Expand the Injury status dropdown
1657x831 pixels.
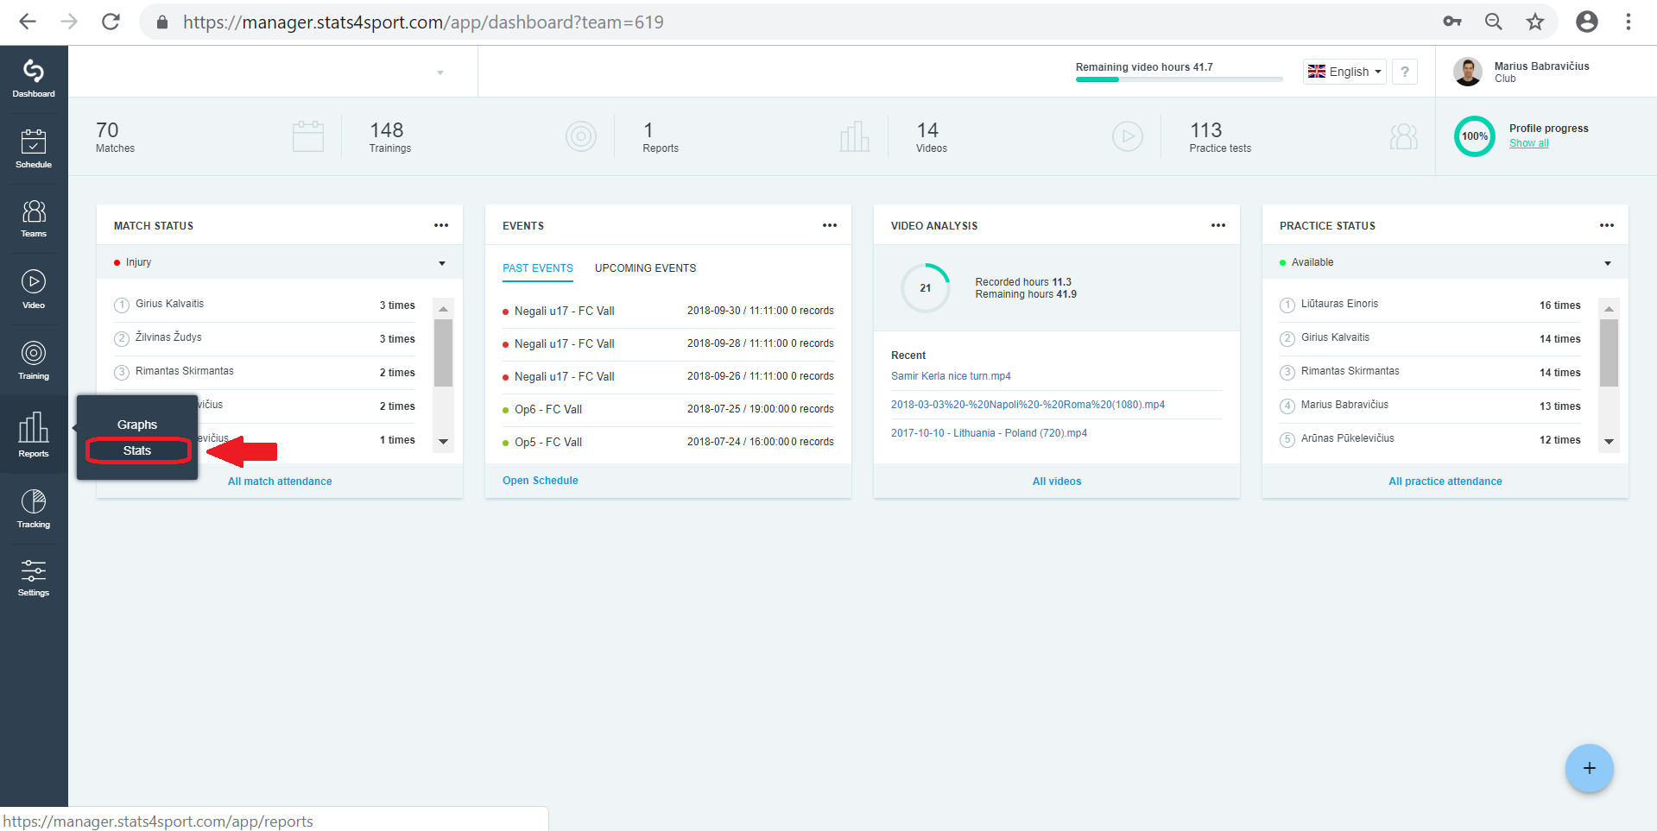[x=280, y=262]
